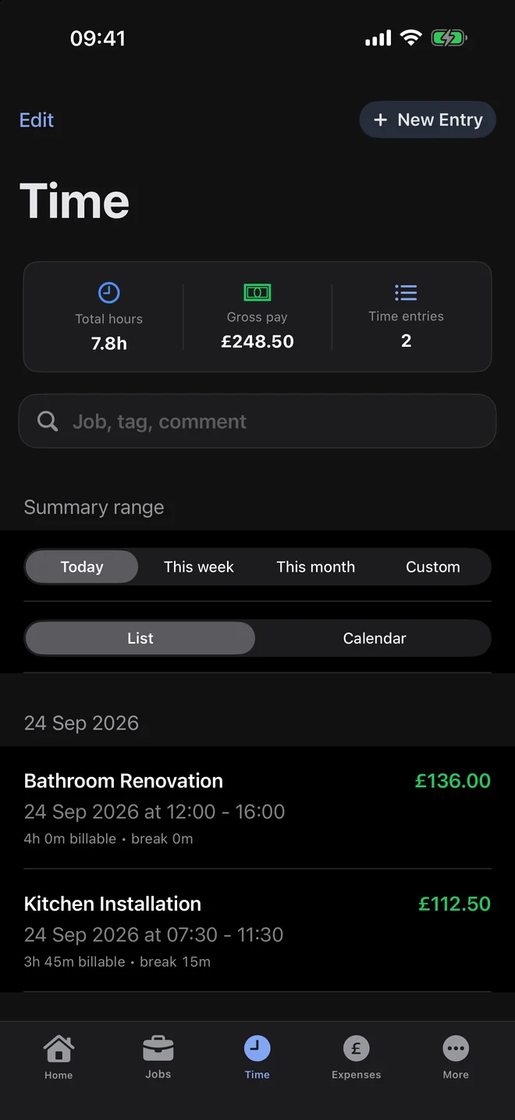Tap the Time clock tab icon

coord(257,1048)
